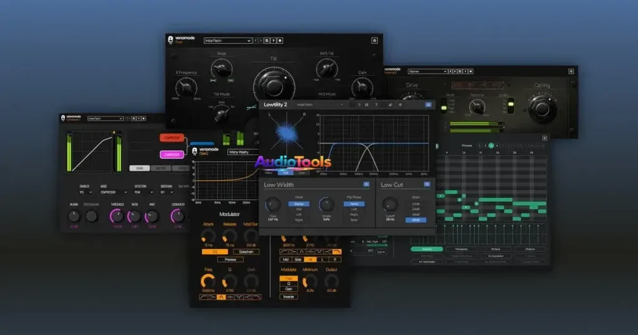The width and height of the screenshot is (638, 335).
Task: Select Full view tab in Lowtility 2
Action: pos(285,173)
